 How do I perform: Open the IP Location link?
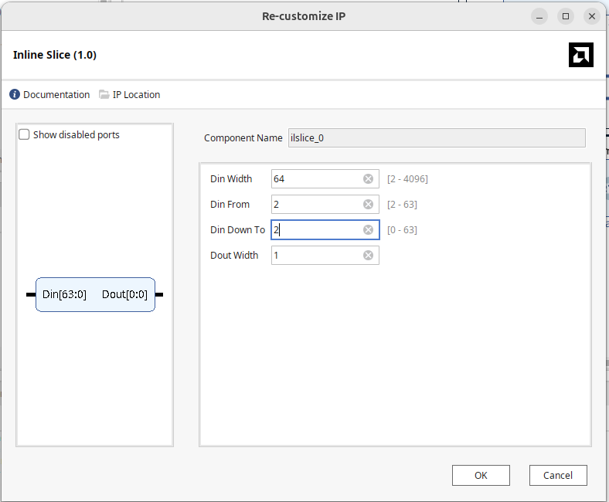(136, 95)
